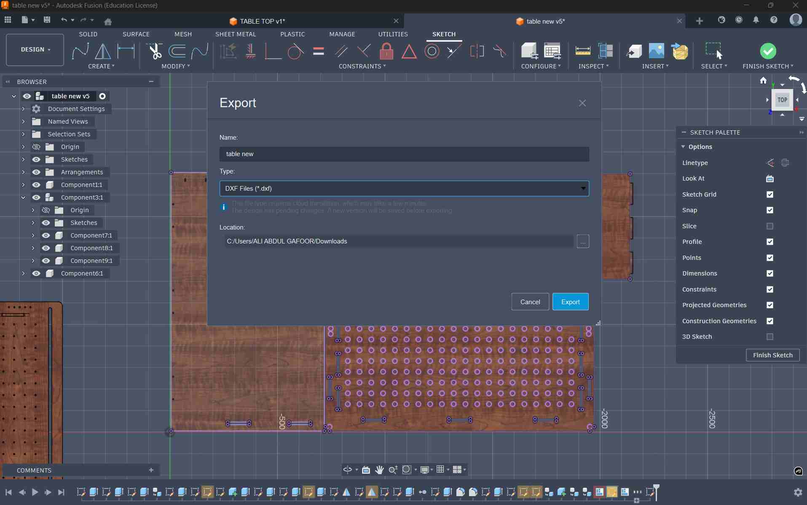Viewport: 807px width, 505px height.
Task: Open the DESIGN workspace dropdown
Action: coord(35,50)
